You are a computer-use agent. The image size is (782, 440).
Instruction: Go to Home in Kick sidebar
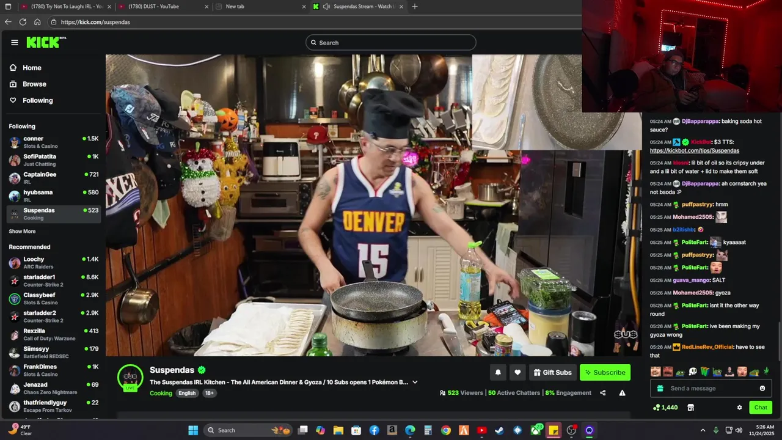click(26, 68)
